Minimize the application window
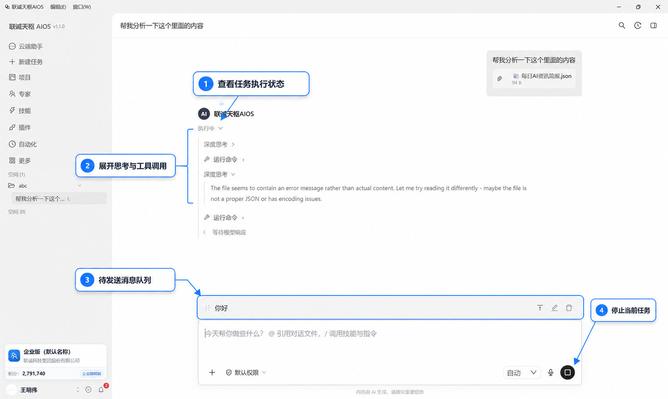Viewport: 668px width, 399px height. pos(619,7)
